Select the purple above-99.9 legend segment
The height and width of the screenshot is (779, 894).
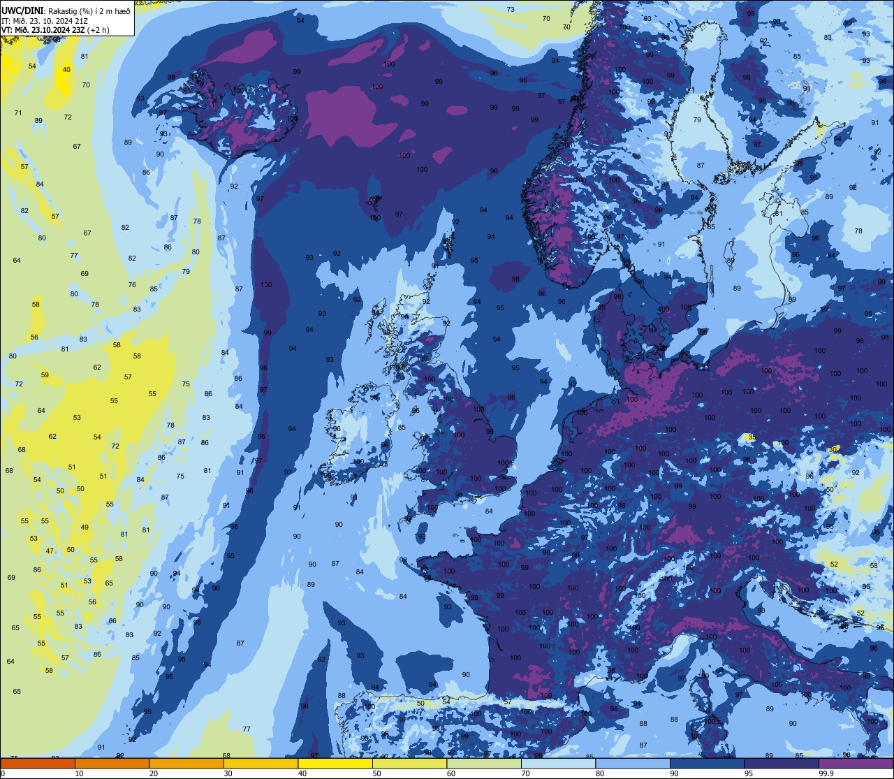tap(856, 763)
